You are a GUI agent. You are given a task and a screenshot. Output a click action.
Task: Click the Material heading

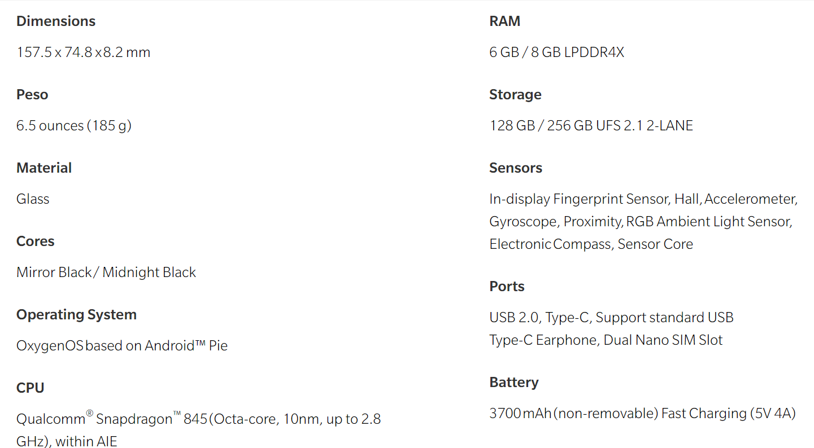44,168
